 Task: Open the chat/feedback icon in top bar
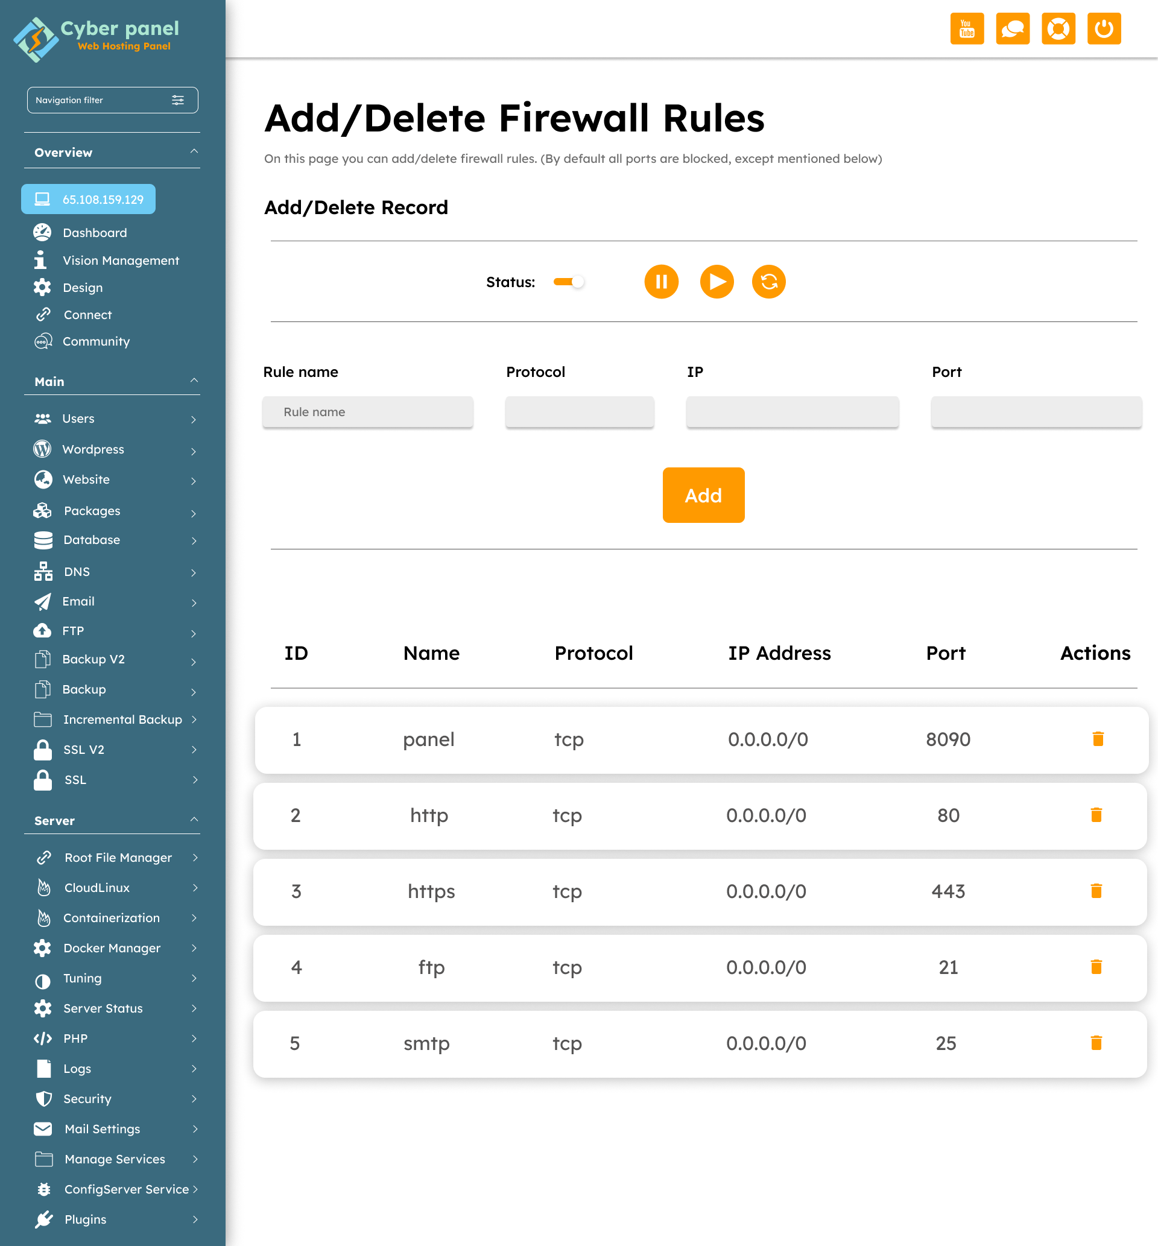(x=1013, y=28)
